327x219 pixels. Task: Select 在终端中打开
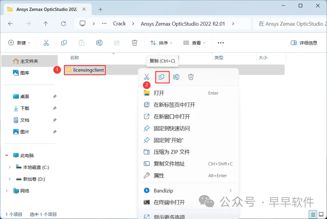[188, 202]
